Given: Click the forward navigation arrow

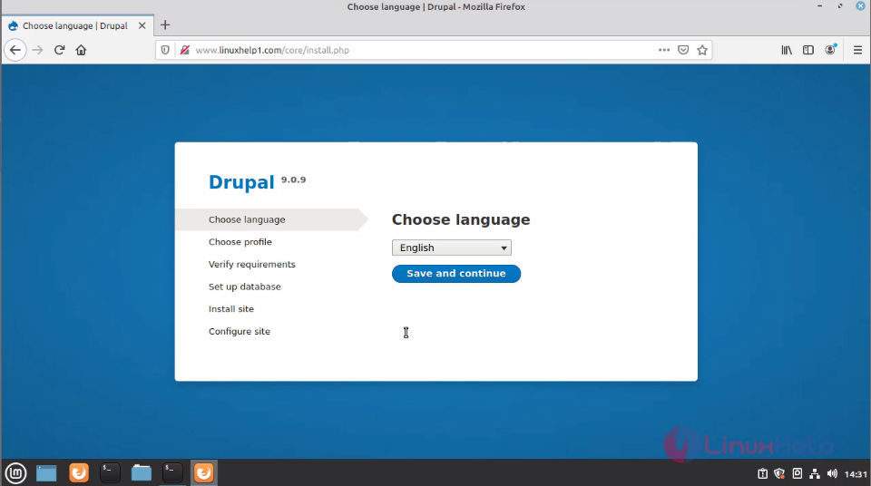Looking at the screenshot, I should pos(37,50).
